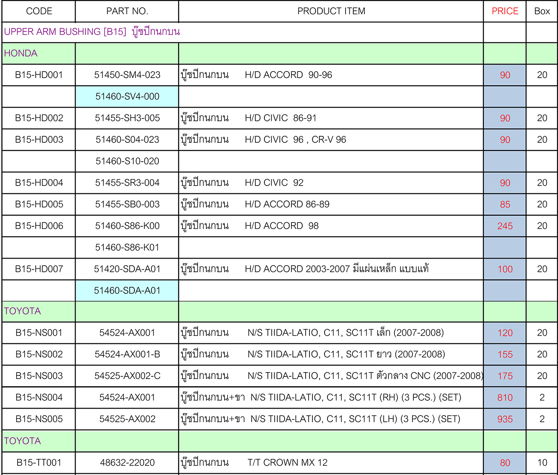The width and height of the screenshot is (558, 475).
Task: Select part number 48632-22020
Action: point(127,463)
